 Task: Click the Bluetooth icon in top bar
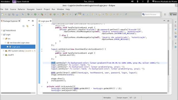point(137,1)
